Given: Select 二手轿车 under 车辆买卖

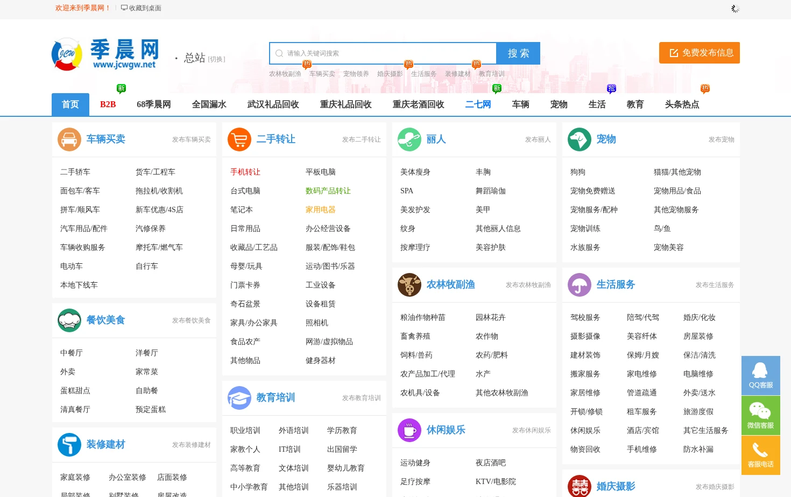Looking at the screenshot, I should coord(75,172).
